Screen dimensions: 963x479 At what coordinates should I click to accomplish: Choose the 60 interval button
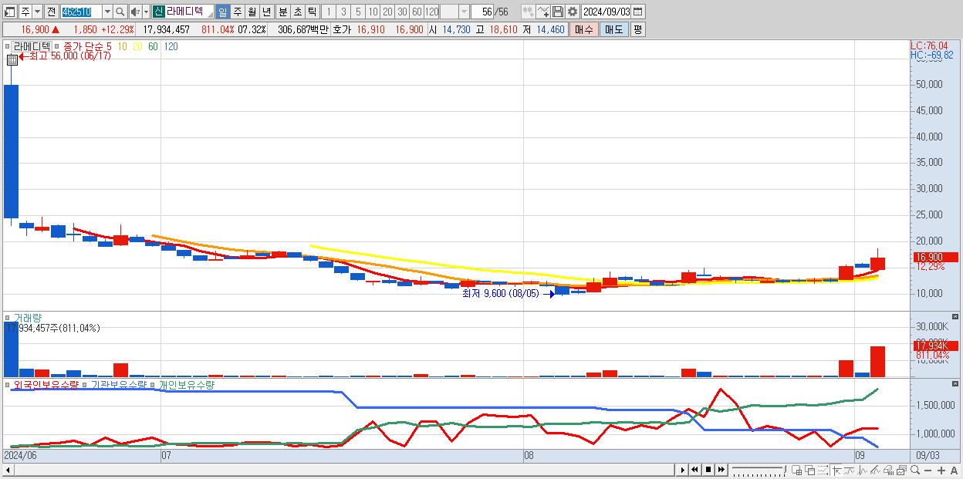click(x=417, y=12)
